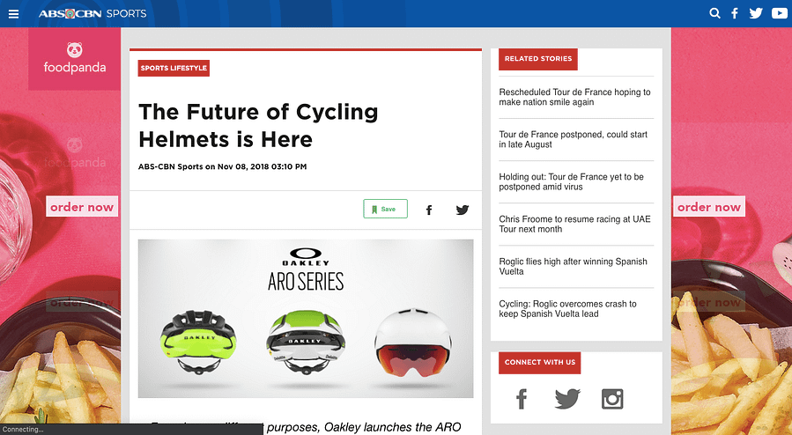
Task: Click Instagram icon under Connect With Us
Action: (x=612, y=399)
